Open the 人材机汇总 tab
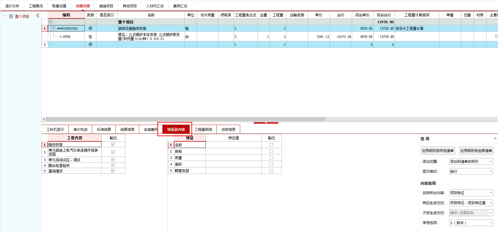Image resolution: width=498 pixels, height=232 pixels. coord(155,6)
